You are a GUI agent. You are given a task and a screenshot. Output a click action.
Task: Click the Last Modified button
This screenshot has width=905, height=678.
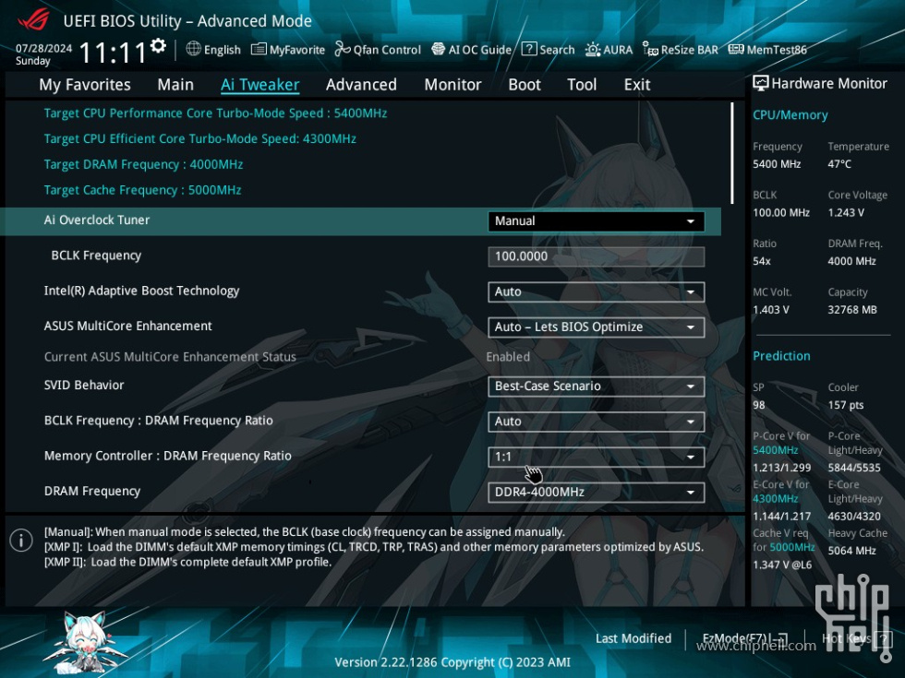pyautogui.click(x=633, y=638)
